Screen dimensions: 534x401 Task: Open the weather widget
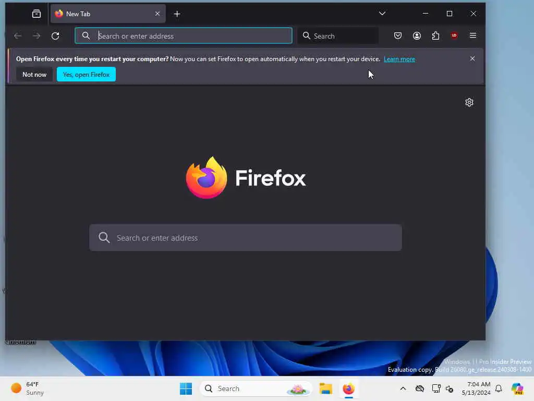click(27, 388)
